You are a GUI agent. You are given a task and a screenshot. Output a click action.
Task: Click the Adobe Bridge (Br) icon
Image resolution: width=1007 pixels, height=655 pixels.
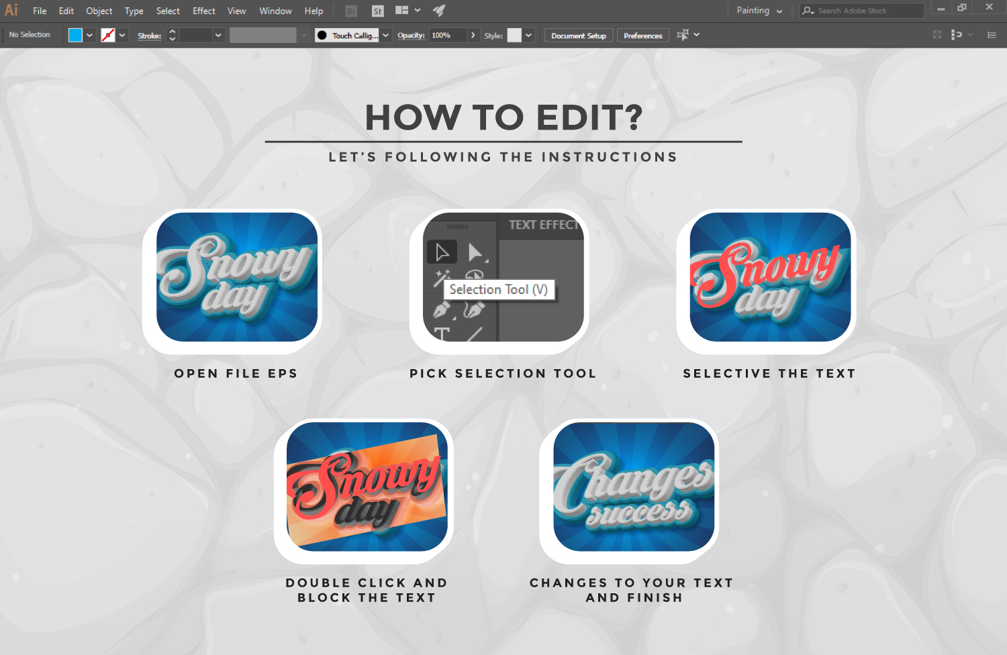(350, 10)
